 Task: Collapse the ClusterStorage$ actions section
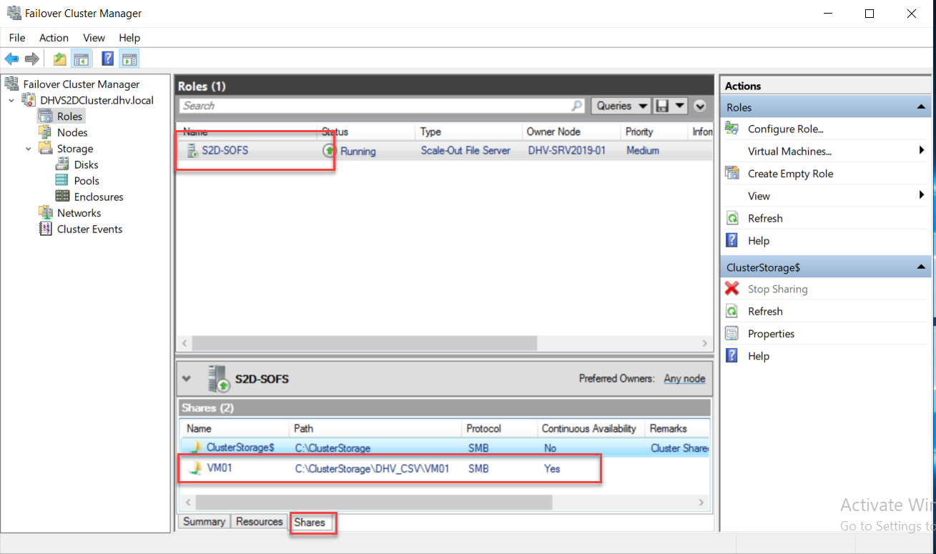pyautogui.click(x=921, y=267)
